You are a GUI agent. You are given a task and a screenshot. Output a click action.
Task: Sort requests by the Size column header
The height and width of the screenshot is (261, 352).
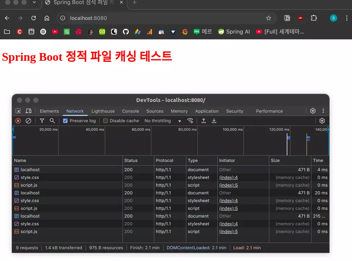pos(290,161)
